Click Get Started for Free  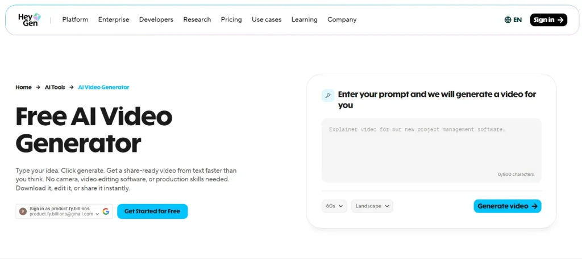click(x=152, y=211)
